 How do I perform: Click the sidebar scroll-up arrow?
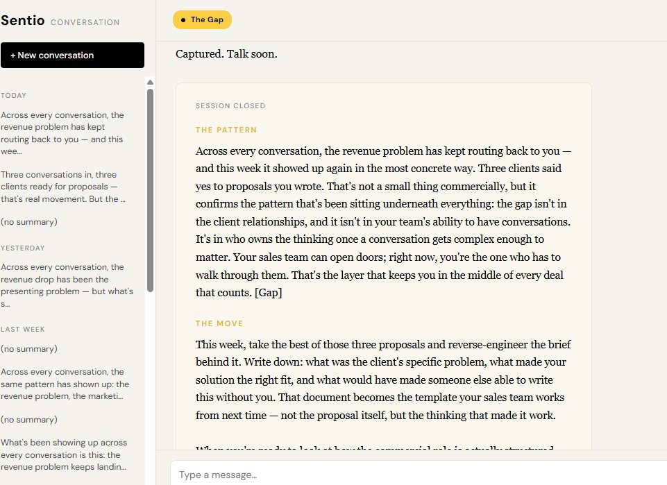[x=150, y=82]
